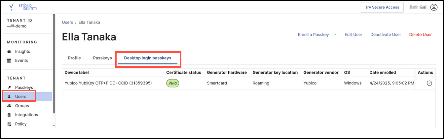
Task: Go back via Users breadcrumb link
Action: point(67,23)
